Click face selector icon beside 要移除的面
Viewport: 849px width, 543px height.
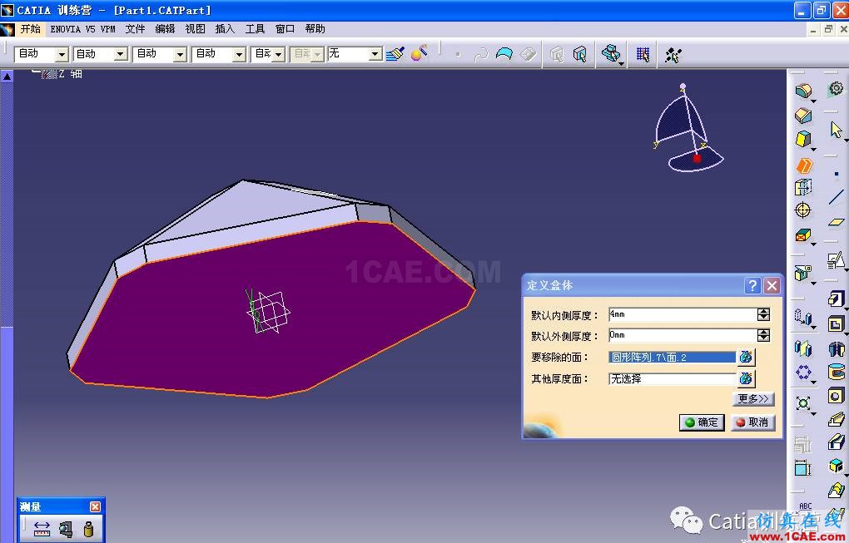tap(746, 357)
